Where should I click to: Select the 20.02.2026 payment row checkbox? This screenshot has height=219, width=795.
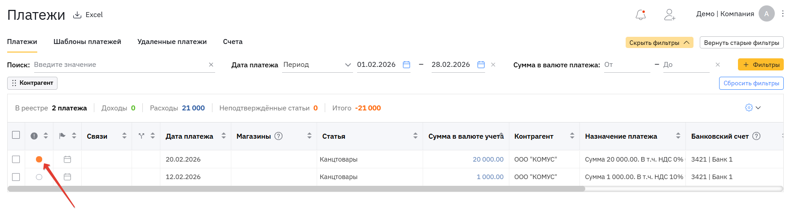point(16,159)
